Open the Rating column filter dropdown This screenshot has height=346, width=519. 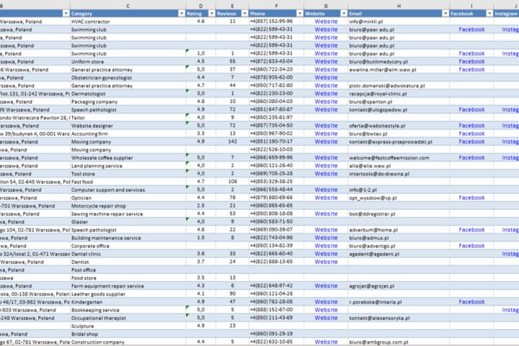[211, 14]
